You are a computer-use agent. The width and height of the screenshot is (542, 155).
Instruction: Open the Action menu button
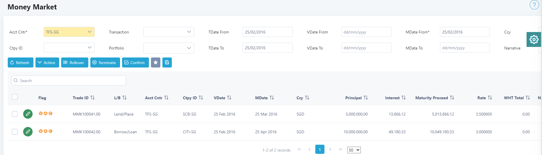[47, 63]
